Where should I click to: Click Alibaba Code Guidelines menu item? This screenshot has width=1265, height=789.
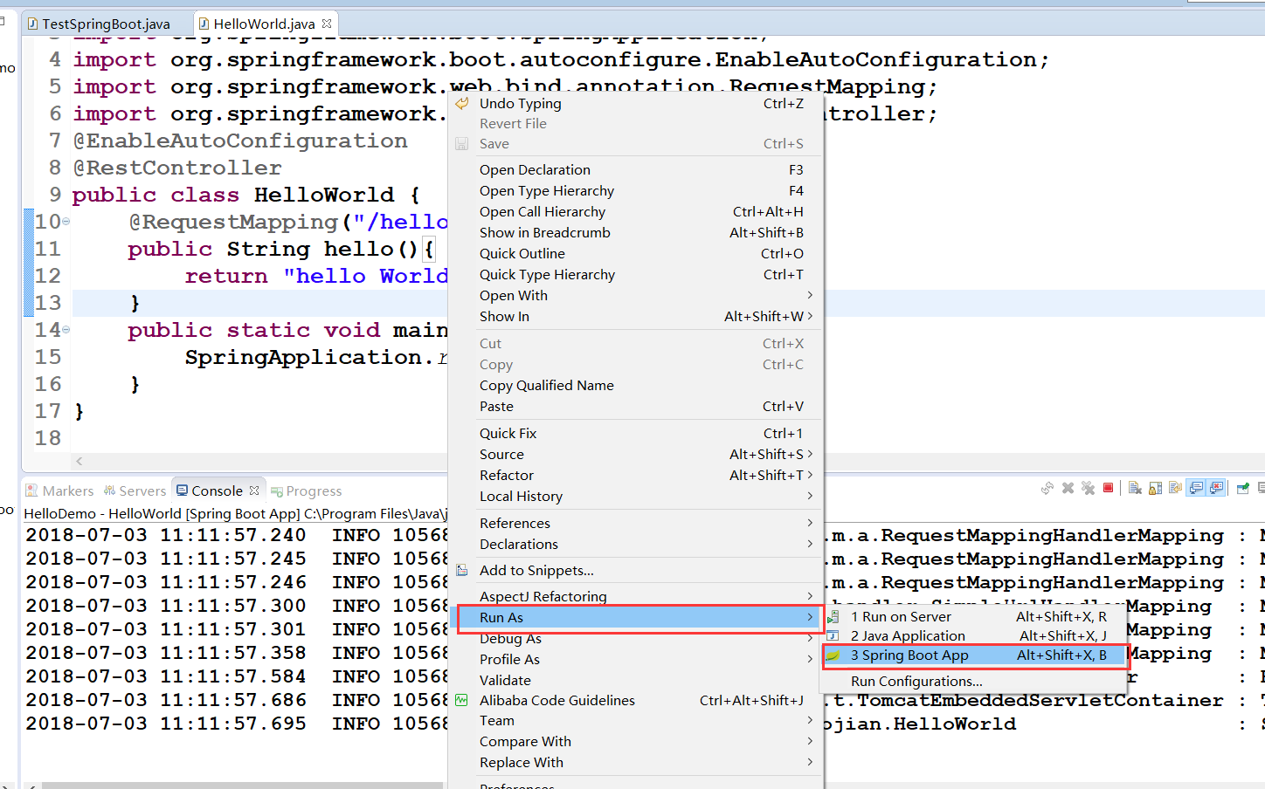556,701
